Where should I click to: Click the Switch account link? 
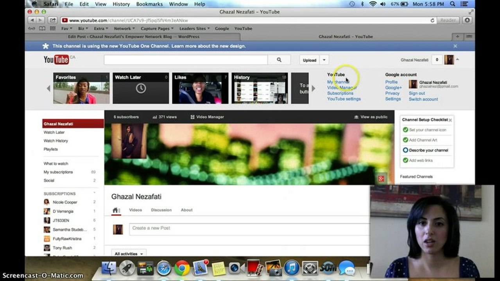pos(423,99)
